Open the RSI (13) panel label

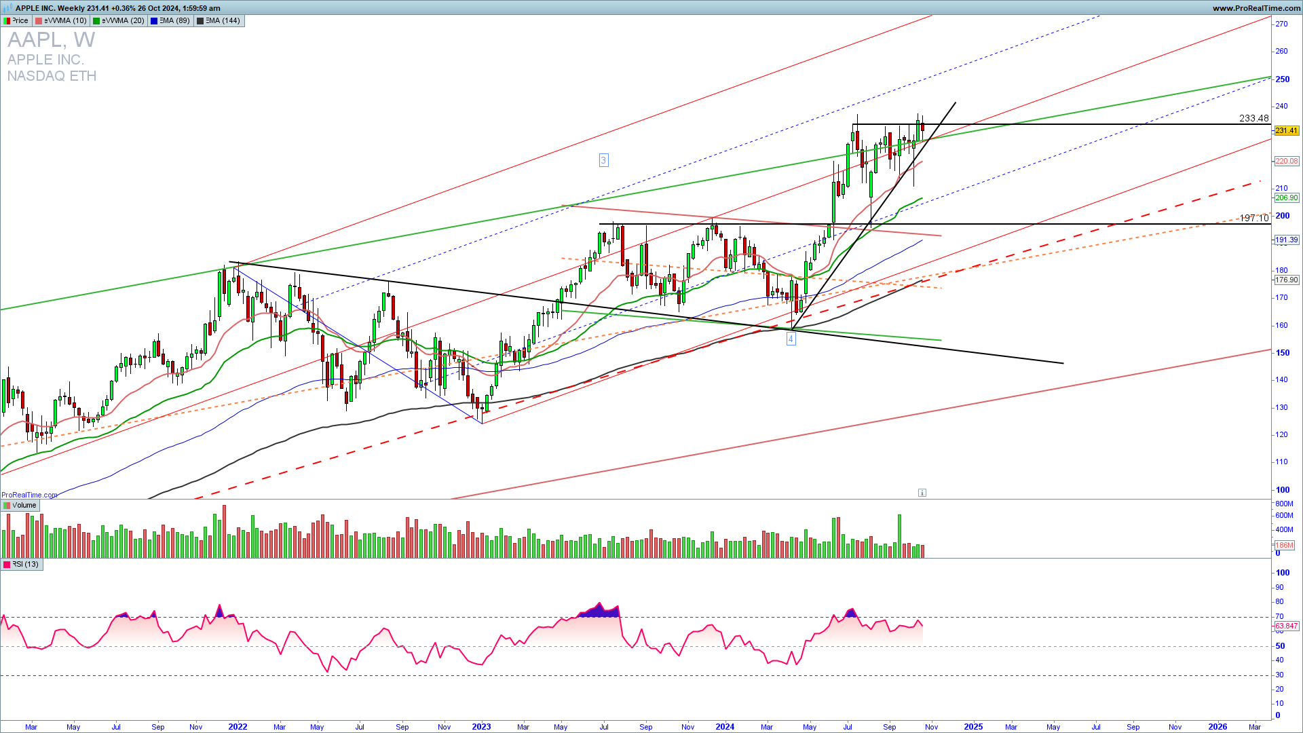pyautogui.click(x=22, y=565)
